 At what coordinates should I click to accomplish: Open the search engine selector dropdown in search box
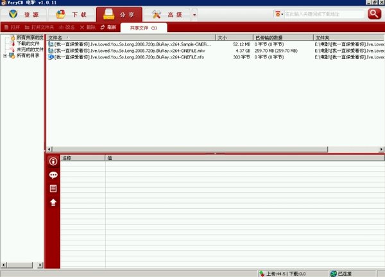(279, 14)
